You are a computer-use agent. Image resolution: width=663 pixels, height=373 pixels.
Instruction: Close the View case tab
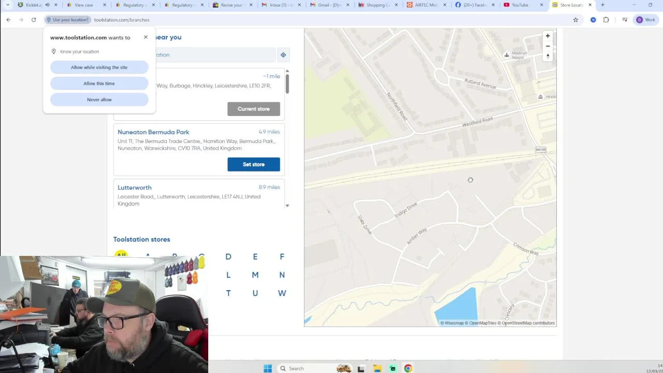[x=104, y=5]
